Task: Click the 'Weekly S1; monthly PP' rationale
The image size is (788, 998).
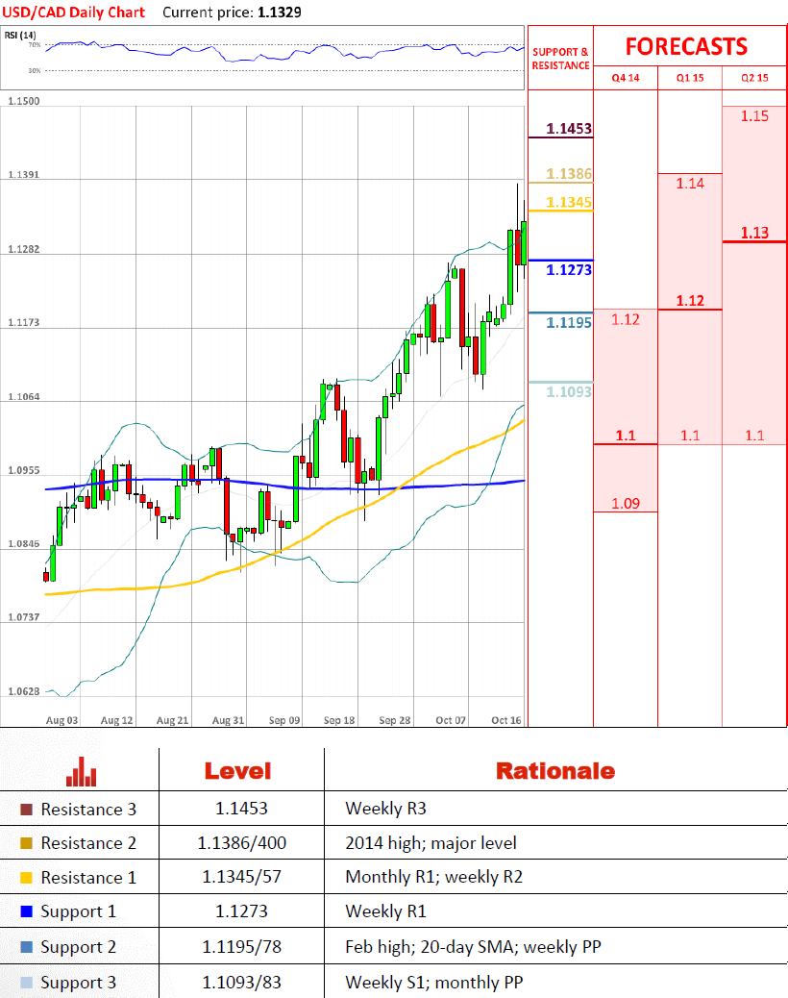Action: (434, 982)
